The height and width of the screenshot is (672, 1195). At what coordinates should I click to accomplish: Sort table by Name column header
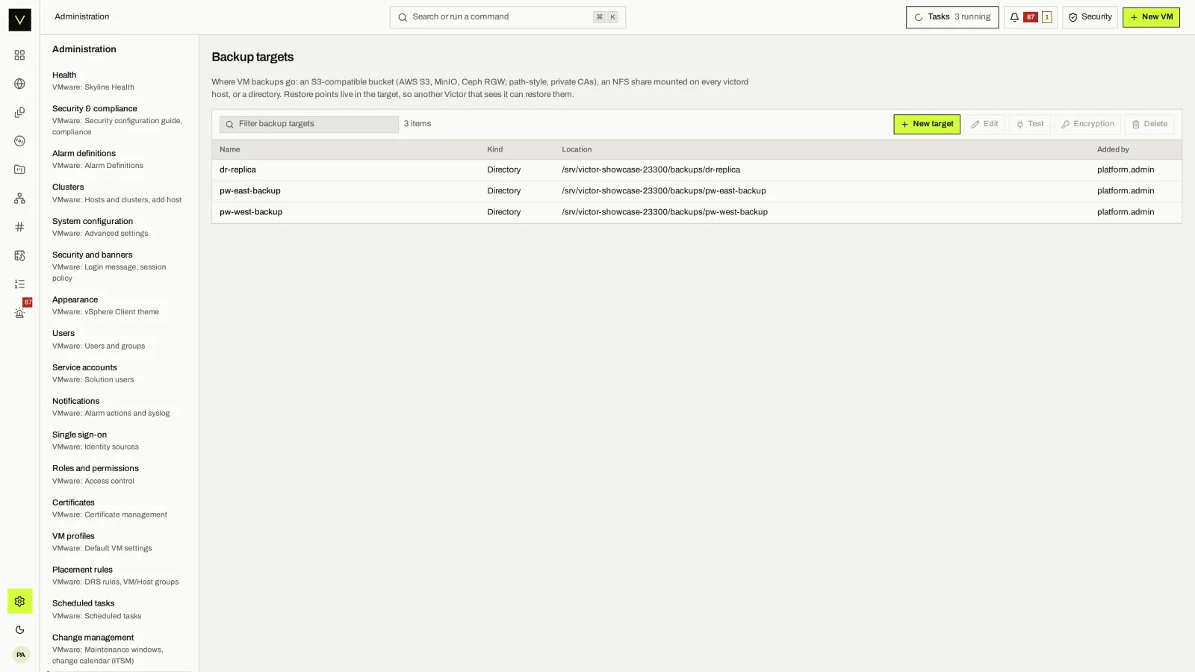tap(229, 149)
